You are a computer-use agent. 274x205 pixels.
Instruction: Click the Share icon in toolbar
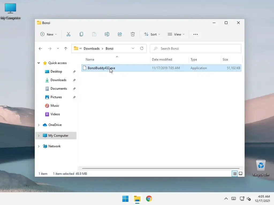point(120,34)
